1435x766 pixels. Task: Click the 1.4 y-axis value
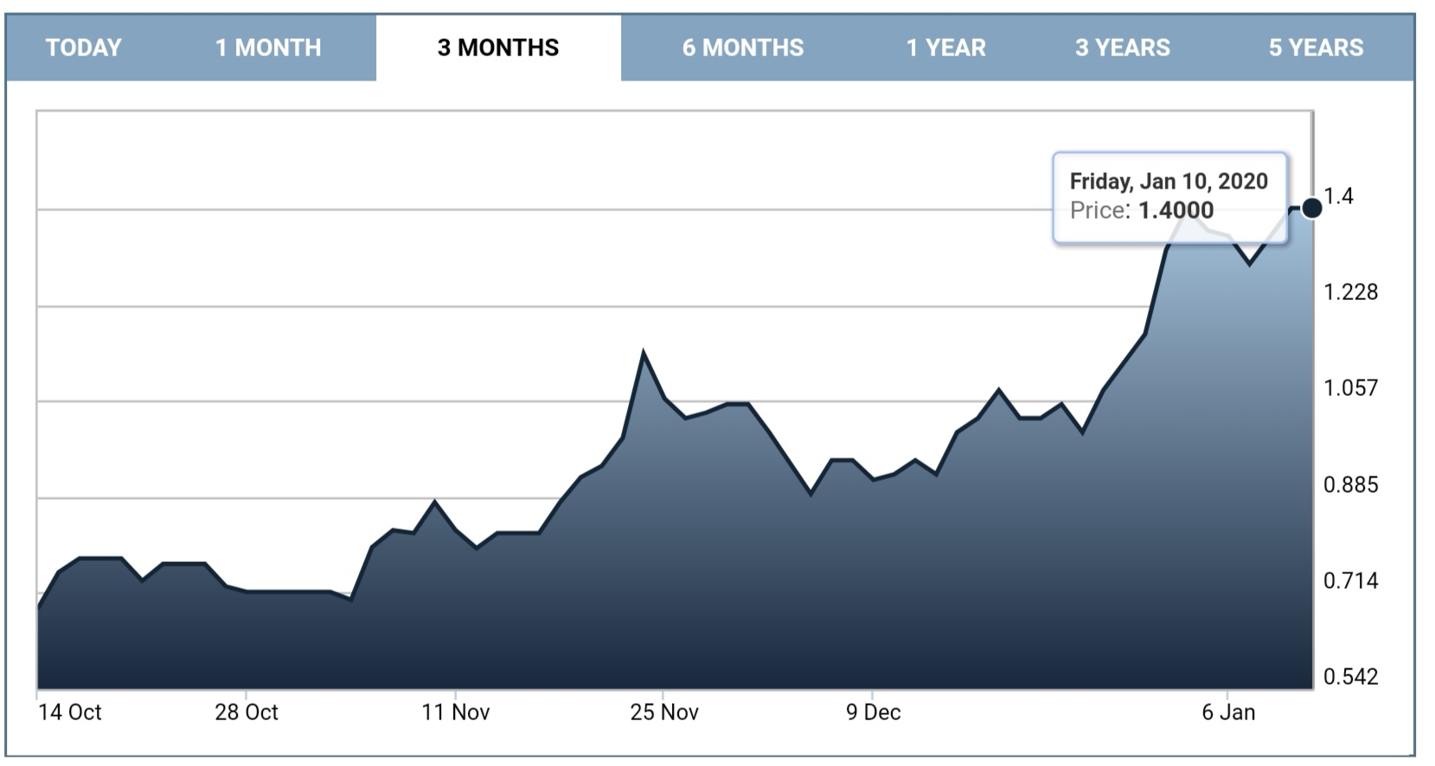(x=1338, y=196)
